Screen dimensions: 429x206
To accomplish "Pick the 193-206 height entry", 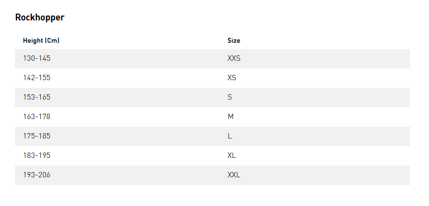I will pyautogui.click(x=37, y=175).
